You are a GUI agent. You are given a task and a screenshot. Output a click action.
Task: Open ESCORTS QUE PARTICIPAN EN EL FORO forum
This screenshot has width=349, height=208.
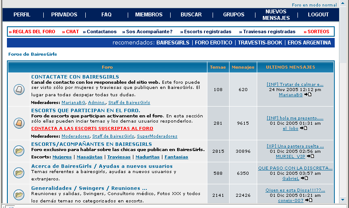click(86, 110)
